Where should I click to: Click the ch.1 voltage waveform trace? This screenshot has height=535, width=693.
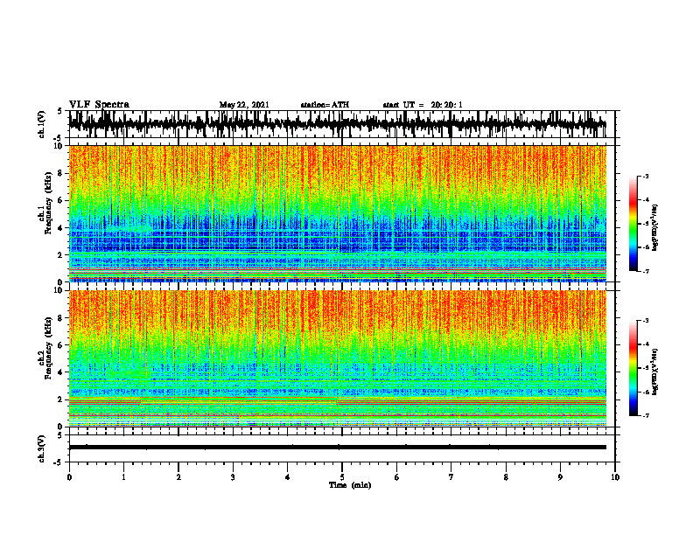pos(338,124)
